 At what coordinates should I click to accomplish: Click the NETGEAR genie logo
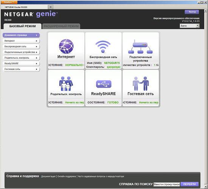tap(31, 14)
